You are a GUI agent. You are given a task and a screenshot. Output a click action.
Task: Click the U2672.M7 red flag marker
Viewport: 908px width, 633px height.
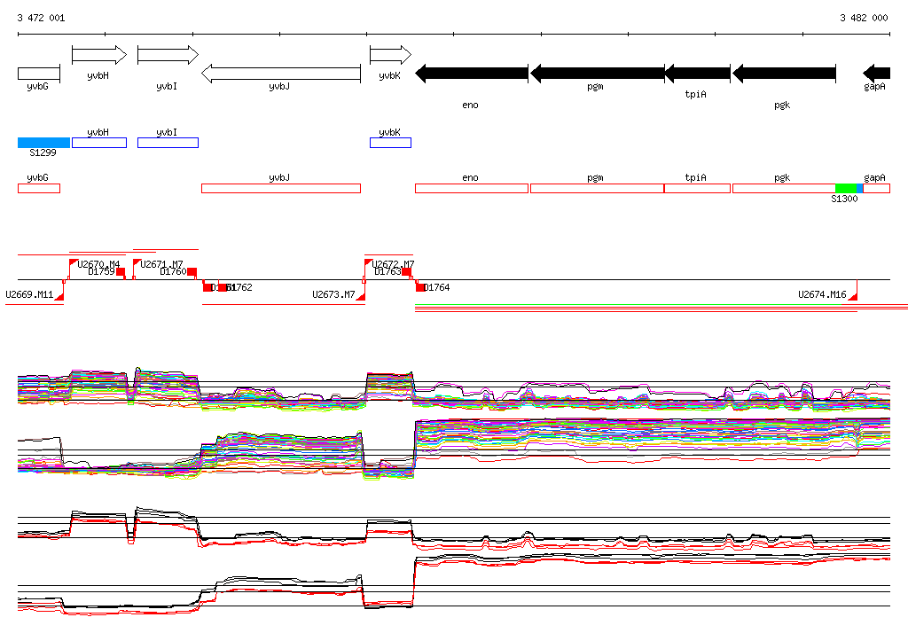point(368,263)
